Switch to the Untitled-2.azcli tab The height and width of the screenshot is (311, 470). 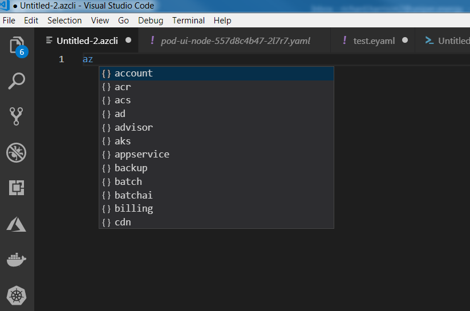click(87, 41)
